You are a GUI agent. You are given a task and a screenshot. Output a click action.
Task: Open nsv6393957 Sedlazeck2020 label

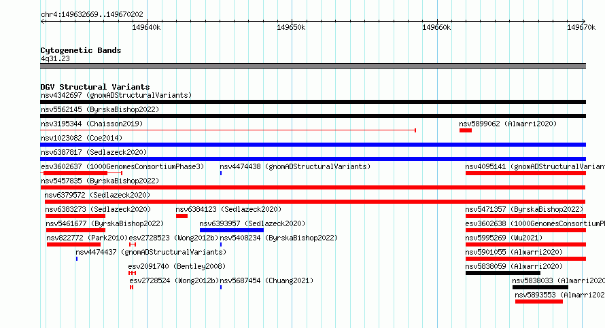click(252, 223)
